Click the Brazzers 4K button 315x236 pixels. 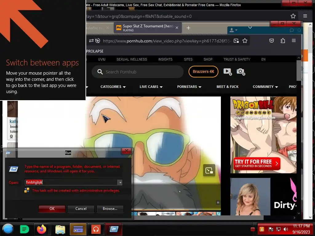click(203, 71)
